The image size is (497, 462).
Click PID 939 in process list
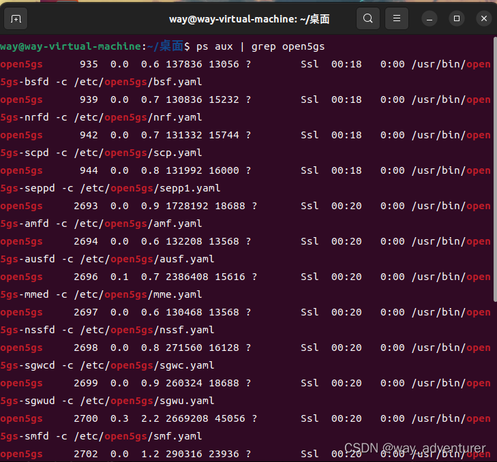(89, 99)
